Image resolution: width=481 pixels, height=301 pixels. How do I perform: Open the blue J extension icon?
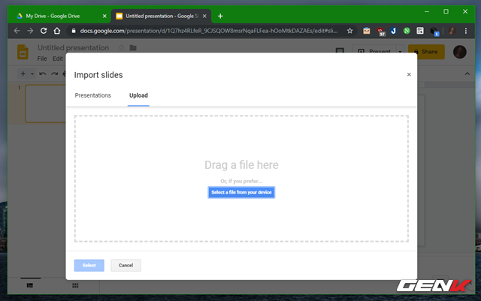[394, 31]
